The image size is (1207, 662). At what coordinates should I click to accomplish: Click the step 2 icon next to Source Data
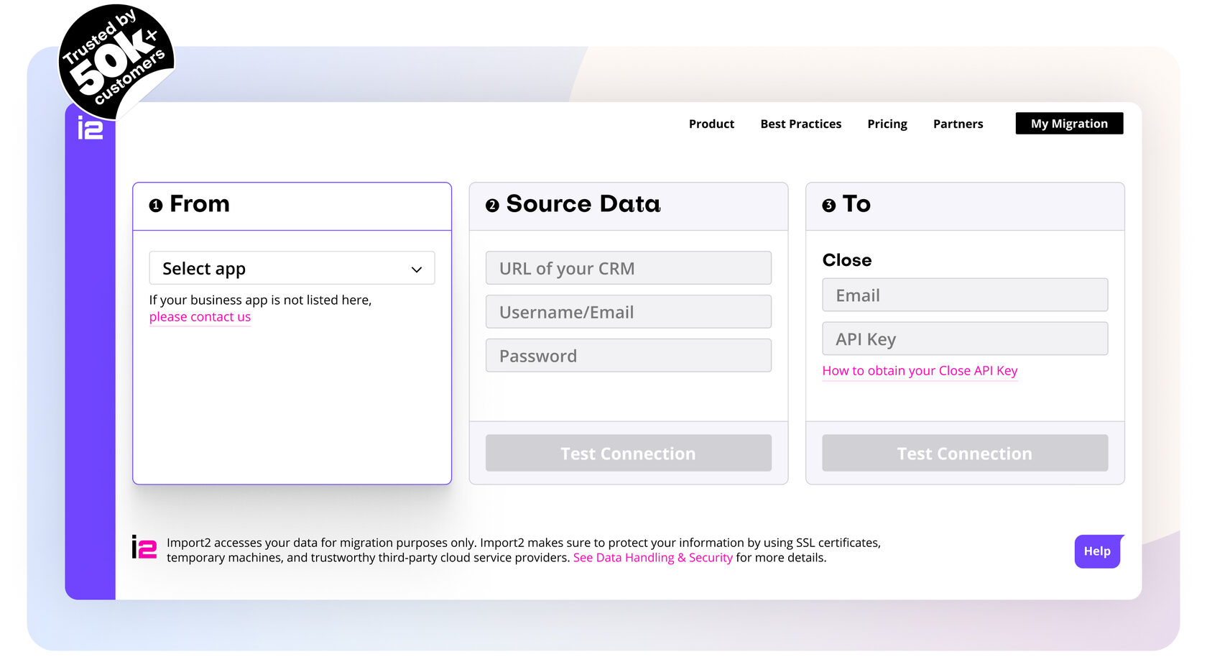492,205
